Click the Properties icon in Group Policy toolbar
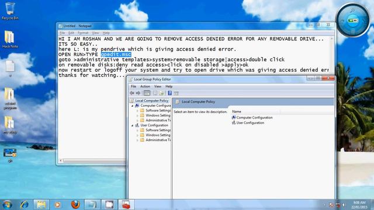The height and width of the screenshot is (210, 374). [x=155, y=93]
